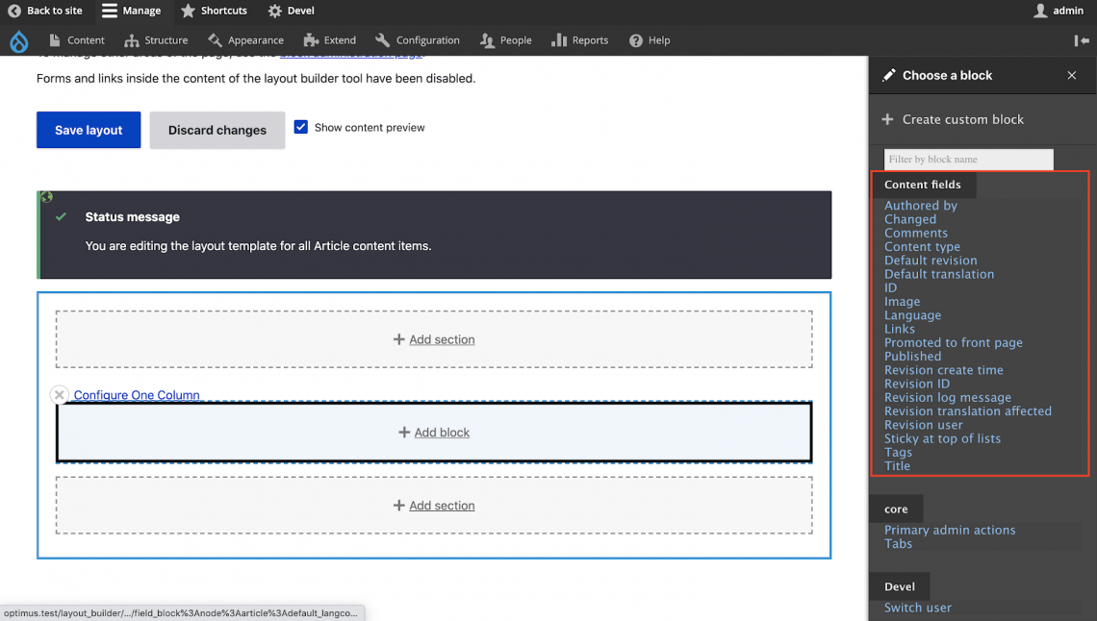Screen dimensions: 1097x621
Task: Open the Reports admin menu
Action: (579, 40)
